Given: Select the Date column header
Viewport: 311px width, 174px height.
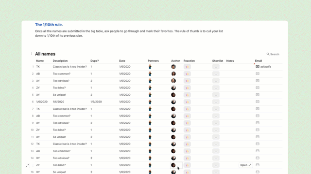Looking at the screenshot, I should pyautogui.click(x=122, y=61).
